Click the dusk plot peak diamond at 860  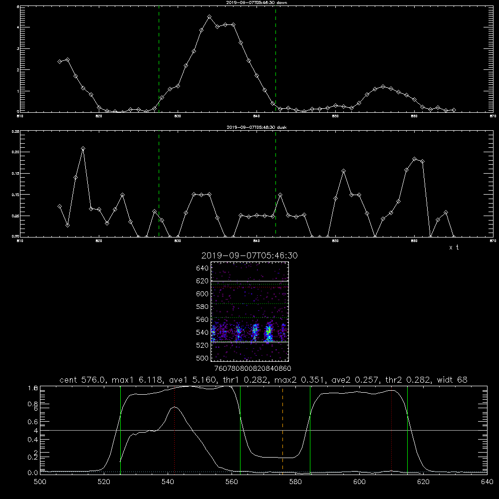(x=414, y=159)
